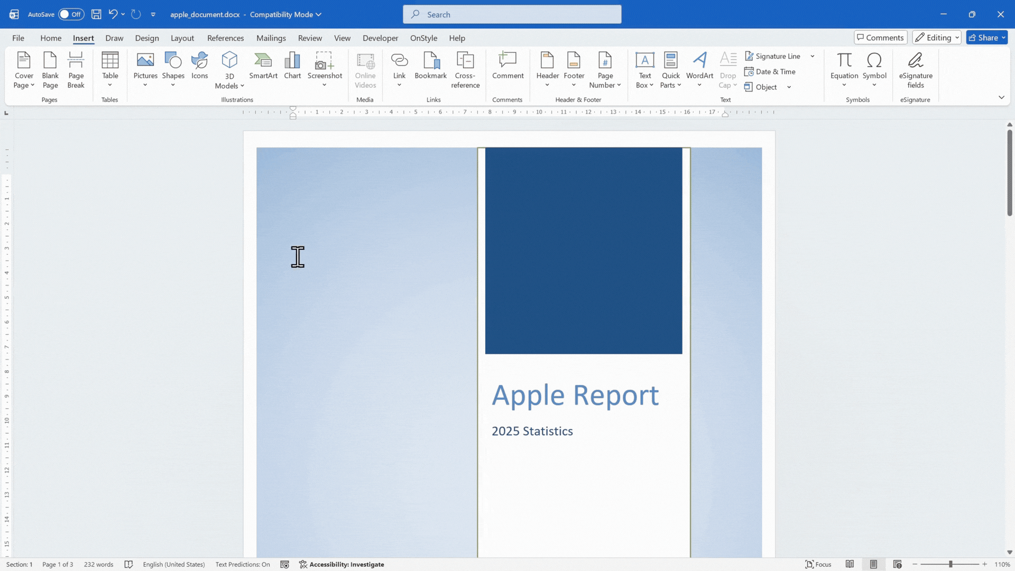This screenshot has height=571, width=1015.
Task: Click the Page 1 of 3 indicator
Action: coord(58,564)
